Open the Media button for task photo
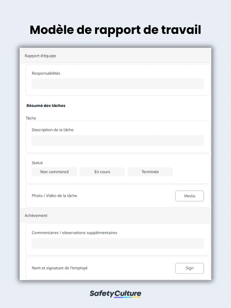Screen dimensions: 231x308 point(189,196)
